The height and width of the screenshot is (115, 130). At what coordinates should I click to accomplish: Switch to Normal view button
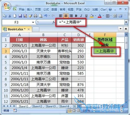[x=70, y=111]
